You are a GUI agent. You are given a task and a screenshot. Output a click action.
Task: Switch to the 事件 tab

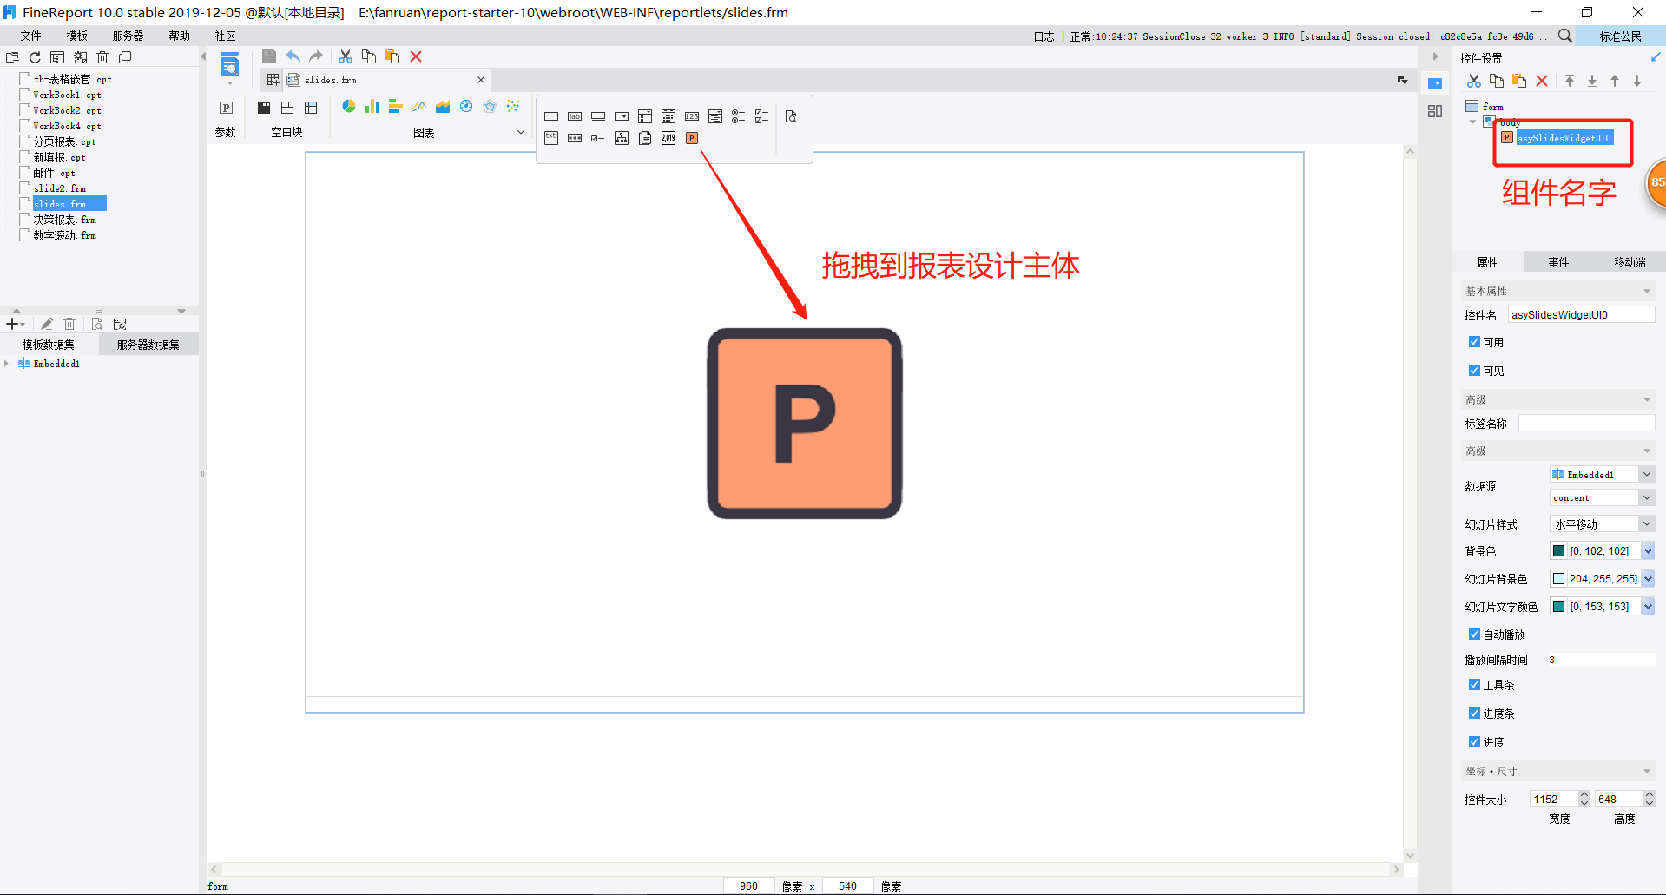(1559, 262)
